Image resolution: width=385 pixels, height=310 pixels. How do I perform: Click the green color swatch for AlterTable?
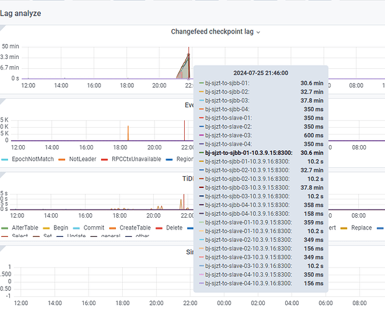coord(6,228)
